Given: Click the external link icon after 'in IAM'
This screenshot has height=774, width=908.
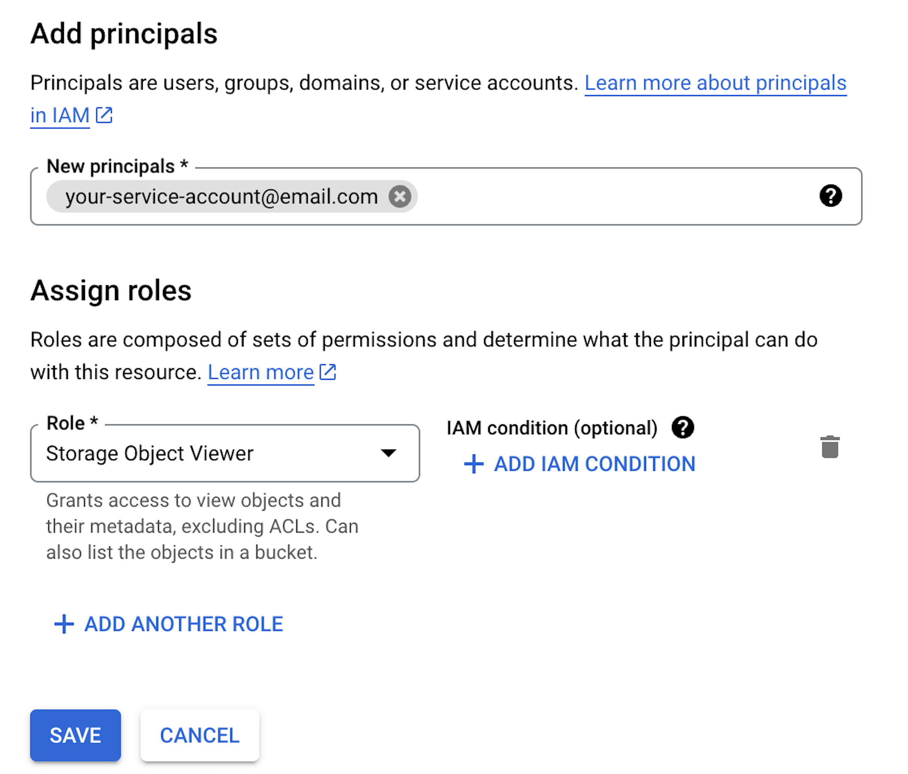Looking at the screenshot, I should [104, 115].
